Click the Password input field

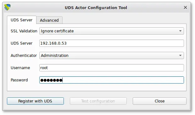point(112,80)
